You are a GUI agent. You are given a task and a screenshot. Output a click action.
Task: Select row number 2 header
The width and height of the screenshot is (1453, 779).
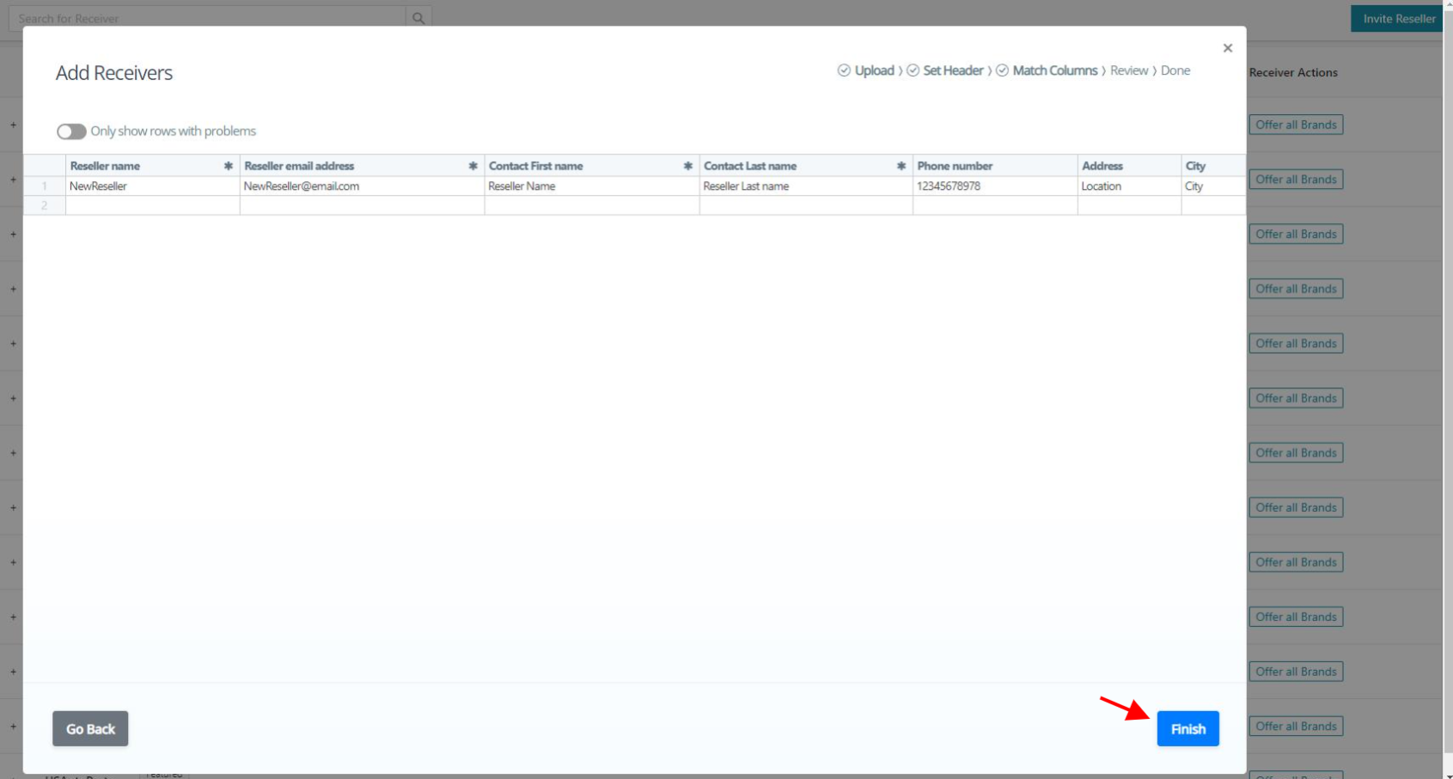[44, 205]
